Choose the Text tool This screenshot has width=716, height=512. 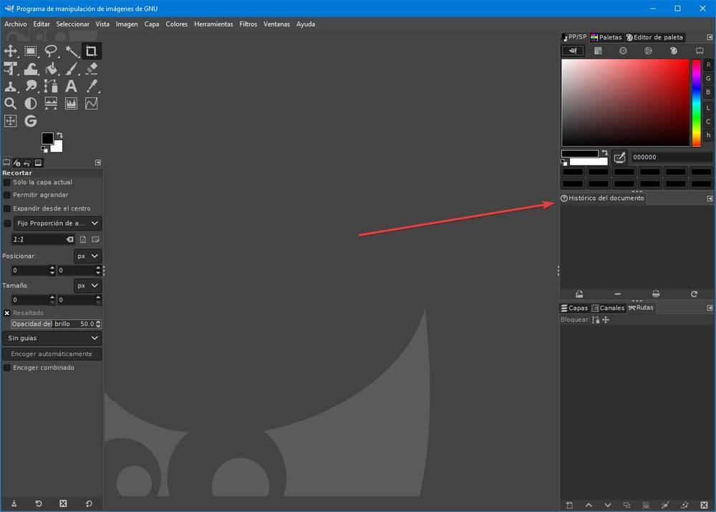point(71,86)
